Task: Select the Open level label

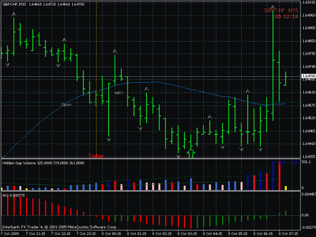Action: 66,105
